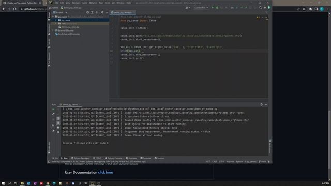Hide the Run panel with minus icon
331x186 pixels.
[x=266, y=104]
